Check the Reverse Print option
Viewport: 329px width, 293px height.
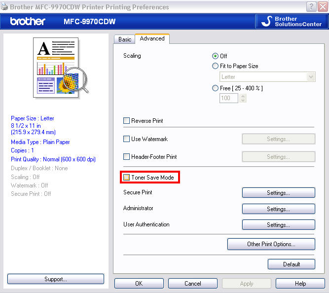click(127, 121)
